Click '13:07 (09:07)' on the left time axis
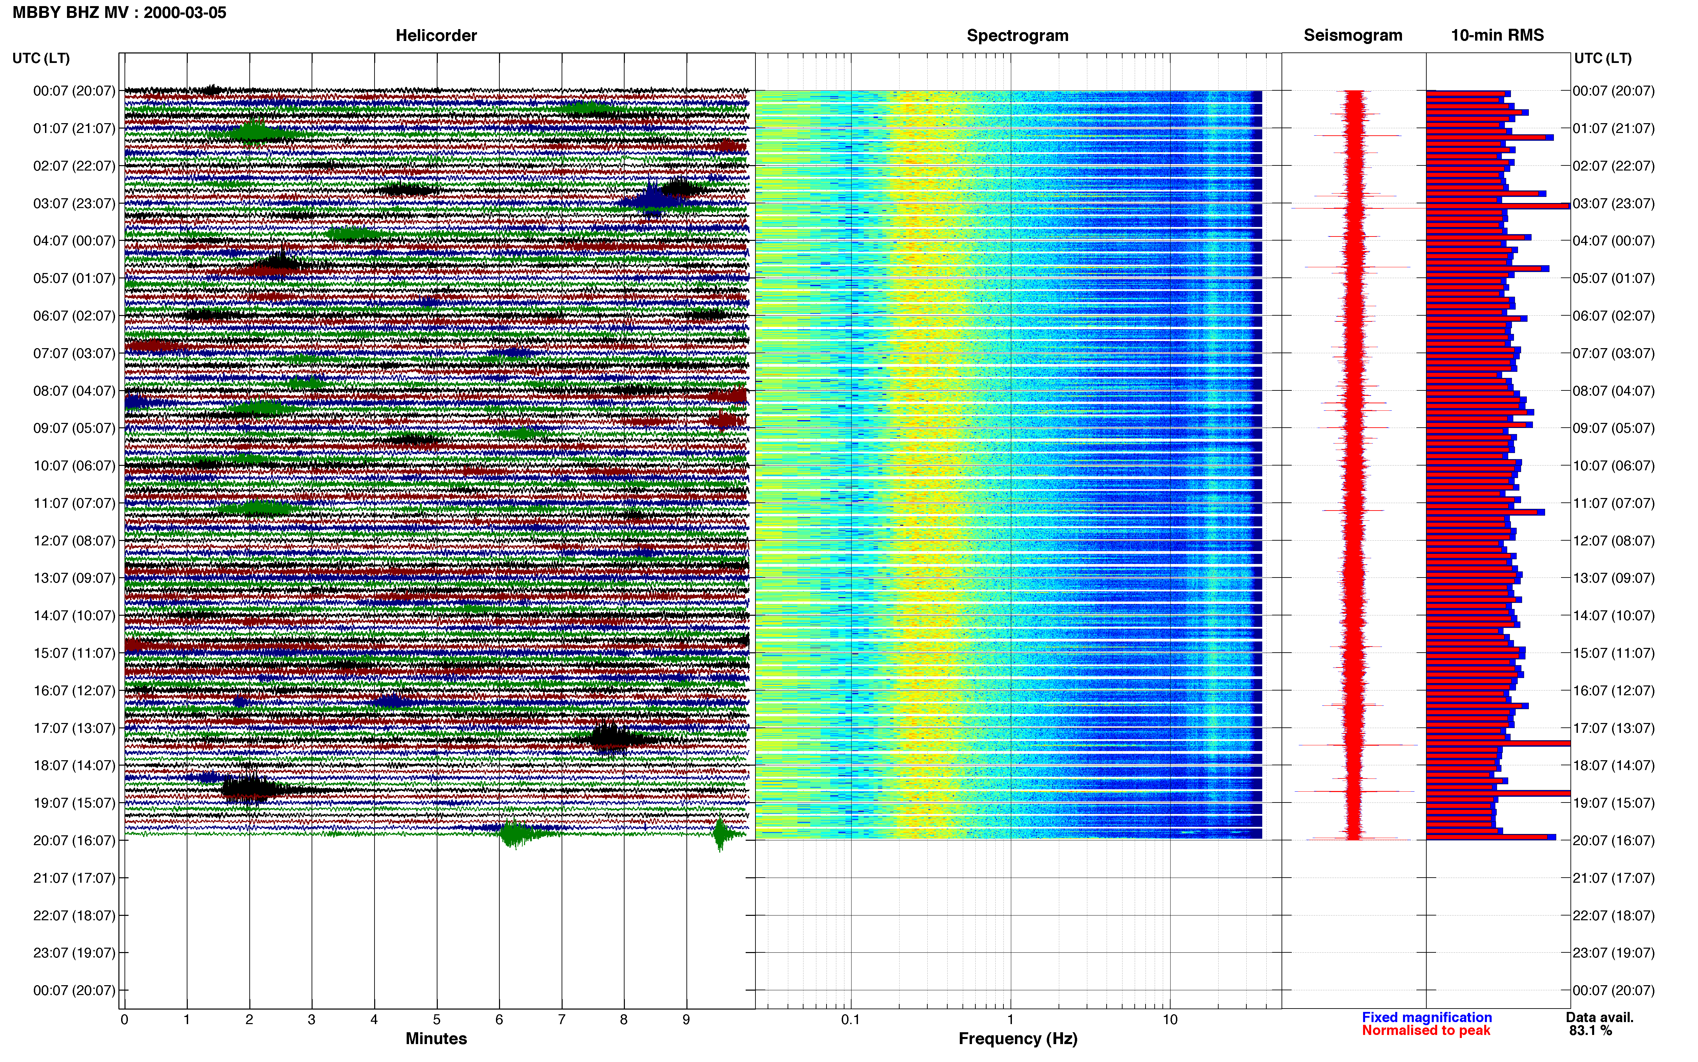 click(74, 578)
